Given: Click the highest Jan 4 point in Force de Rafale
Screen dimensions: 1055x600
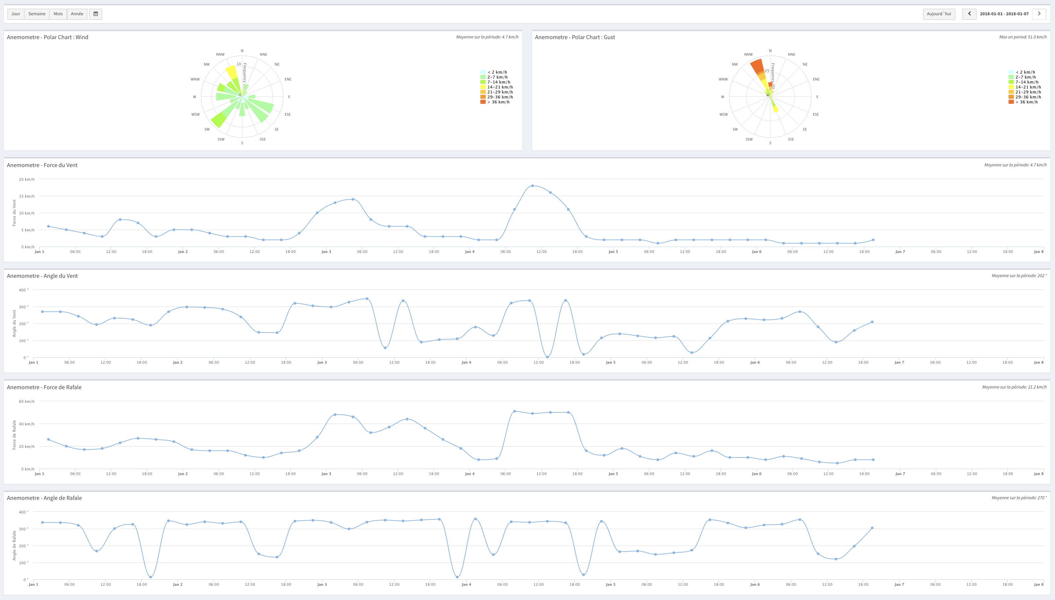Looking at the screenshot, I should (x=514, y=411).
